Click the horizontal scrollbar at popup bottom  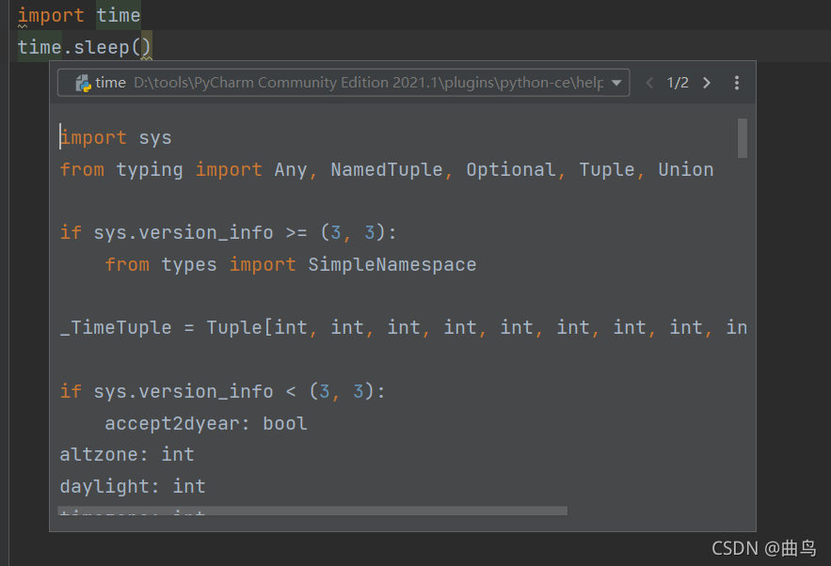click(312, 511)
